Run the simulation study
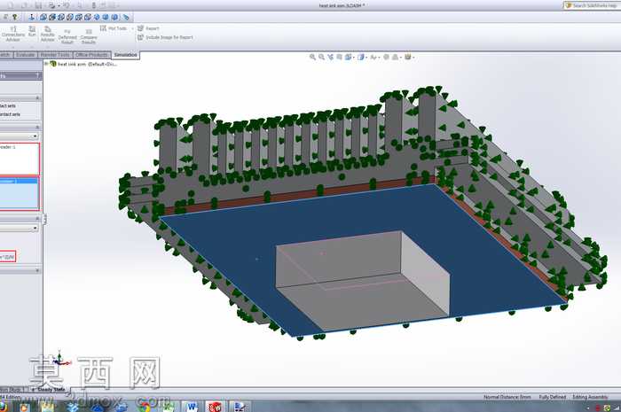621x412 pixels. [x=32, y=32]
